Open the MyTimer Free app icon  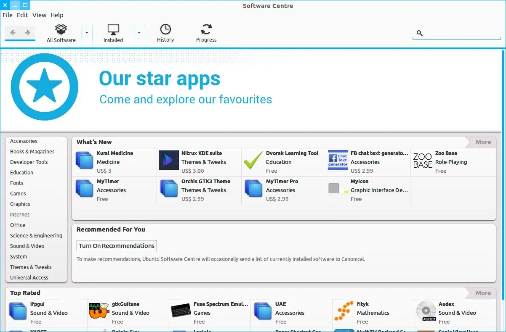84,189
